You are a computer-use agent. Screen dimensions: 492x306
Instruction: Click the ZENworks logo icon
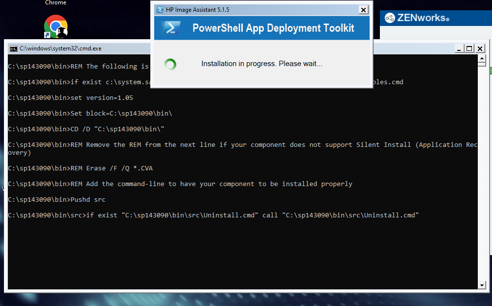pos(390,18)
